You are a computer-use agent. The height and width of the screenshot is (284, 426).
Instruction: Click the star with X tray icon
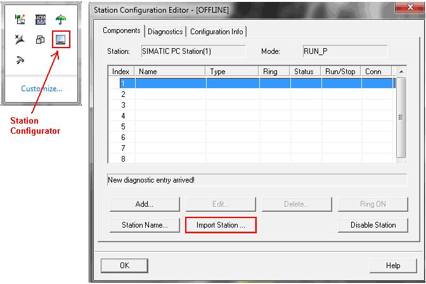point(20,39)
